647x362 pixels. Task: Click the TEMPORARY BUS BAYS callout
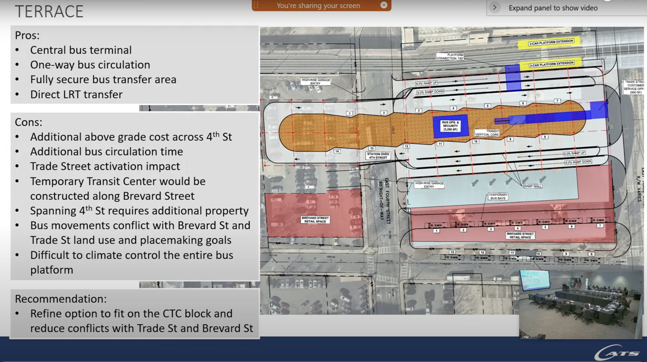pos(498,196)
